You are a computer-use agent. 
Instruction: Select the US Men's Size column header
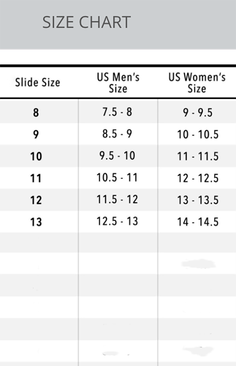pos(118,83)
